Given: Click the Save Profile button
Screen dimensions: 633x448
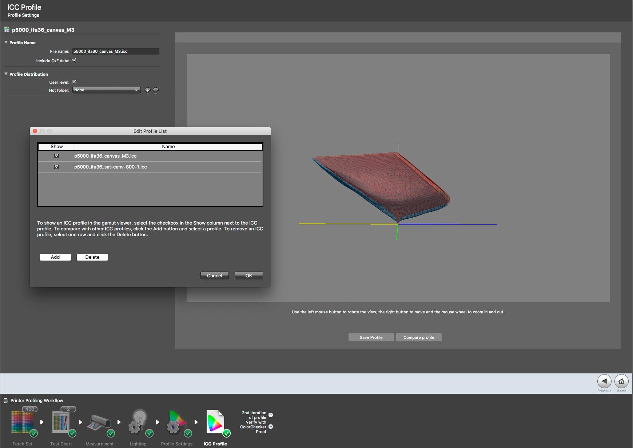Looking at the screenshot, I should click(x=371, y=337).
